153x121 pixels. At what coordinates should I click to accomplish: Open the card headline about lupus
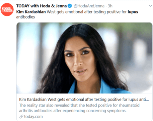pos(84,99)
